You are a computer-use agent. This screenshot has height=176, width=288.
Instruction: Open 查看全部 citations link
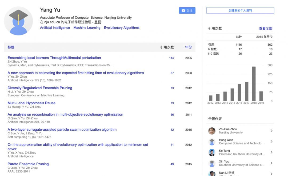pos(266,29)
